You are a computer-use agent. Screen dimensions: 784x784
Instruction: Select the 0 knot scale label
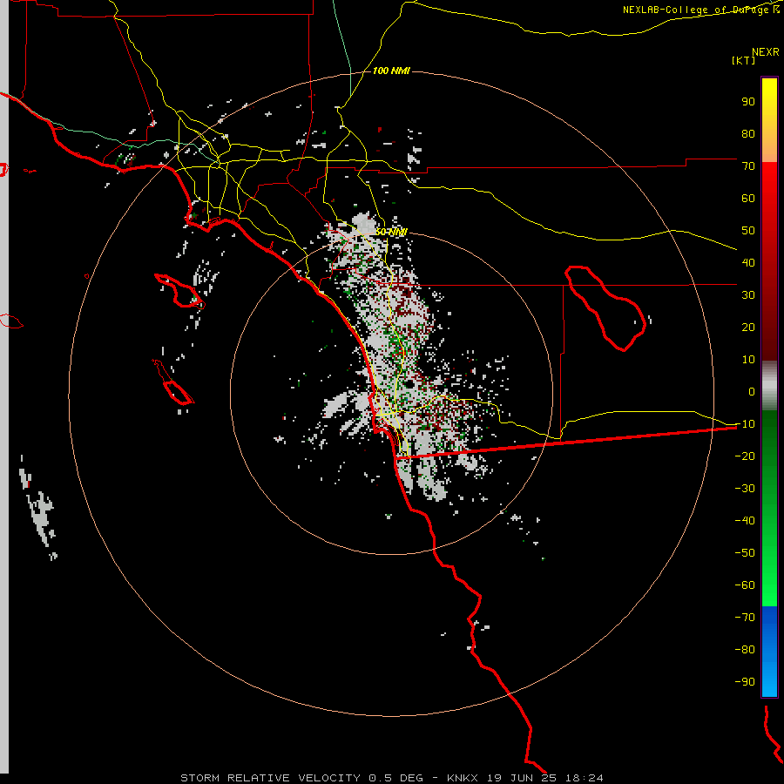[x=752, y=392]
